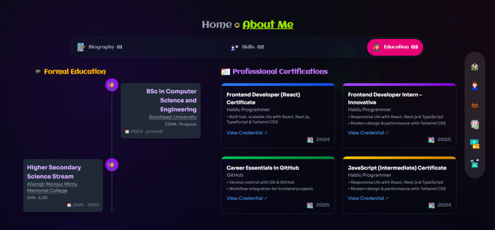This screenshot has width=495, height=230.
Task: Click the date icon on JavaScript Intermediate card
Action: tap(431, 205)
